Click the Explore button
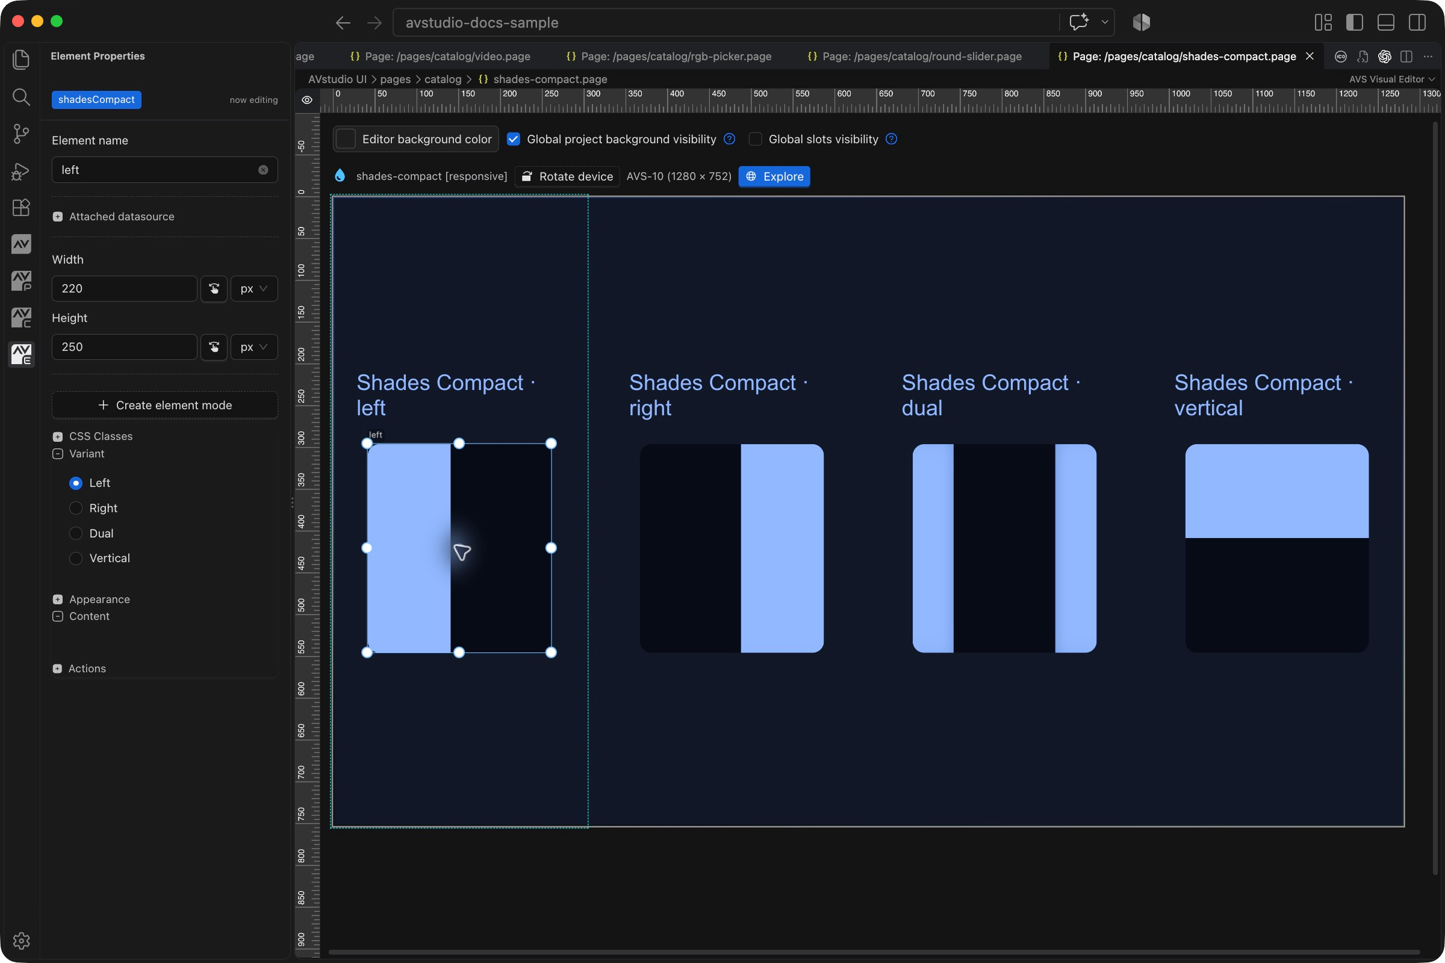1445x963 pixels. (774, 176)
